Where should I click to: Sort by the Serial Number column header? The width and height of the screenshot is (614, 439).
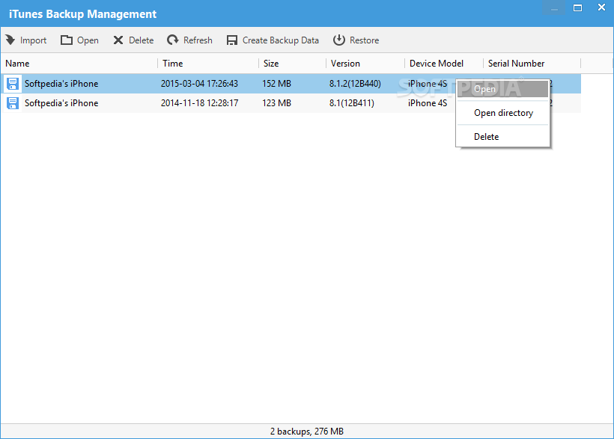pyautogui.click(x=532, y=64)
